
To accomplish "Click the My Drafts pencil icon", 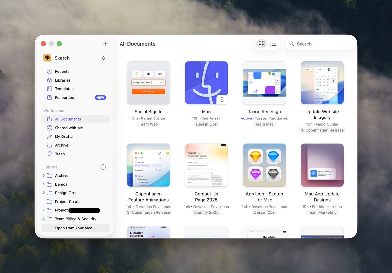I will pos(49,136).
